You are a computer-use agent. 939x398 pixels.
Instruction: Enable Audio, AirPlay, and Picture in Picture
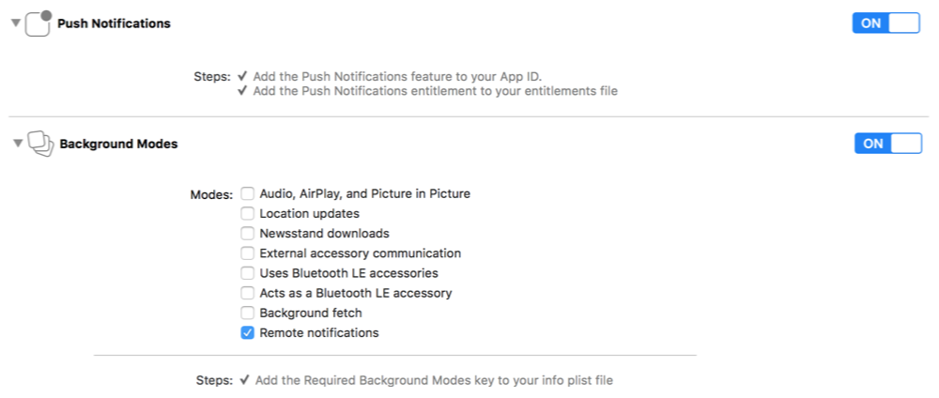pyautogui.click(x=248, y=194)
